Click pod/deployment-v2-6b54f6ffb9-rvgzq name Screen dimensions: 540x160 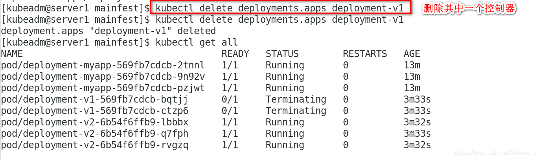(95, 145)
